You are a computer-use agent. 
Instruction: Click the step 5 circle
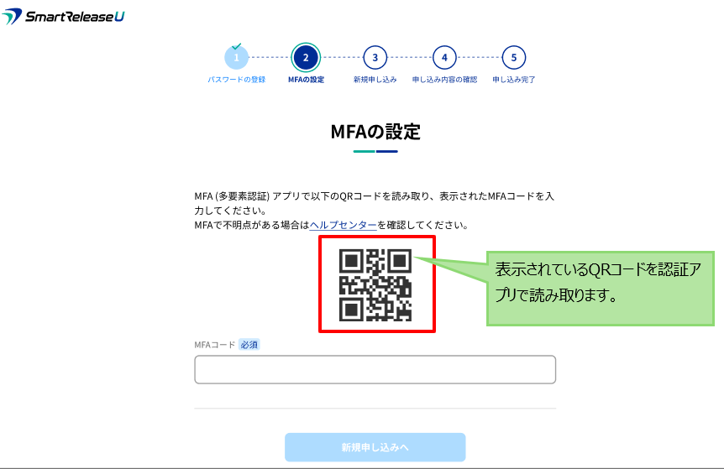point(514,58)
